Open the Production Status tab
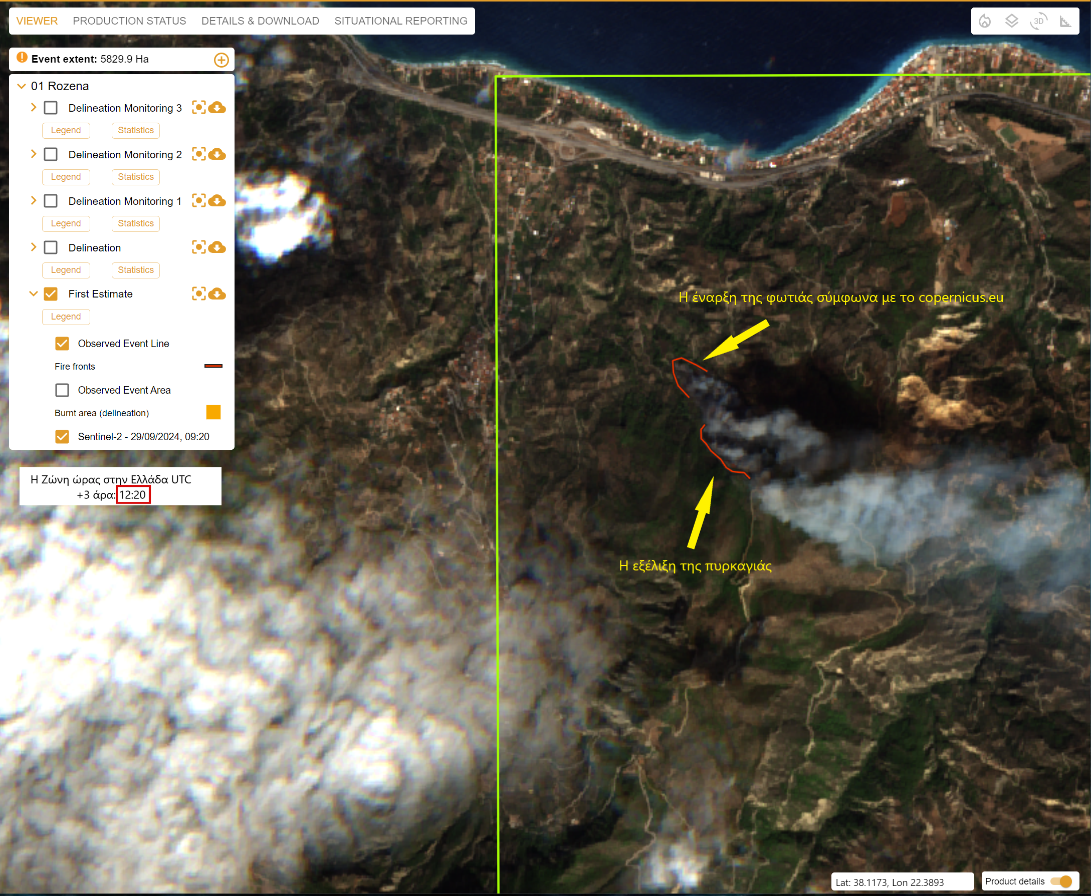Screen dimensions: 1091x896 pyautogui.click(x=129, y=21)
